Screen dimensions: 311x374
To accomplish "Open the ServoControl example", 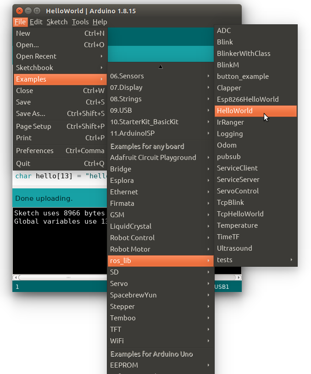I will pos(255,191).
